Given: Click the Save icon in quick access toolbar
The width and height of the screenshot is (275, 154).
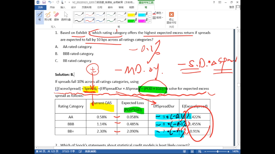Looking at the screenshot, I should coord(44,2).
